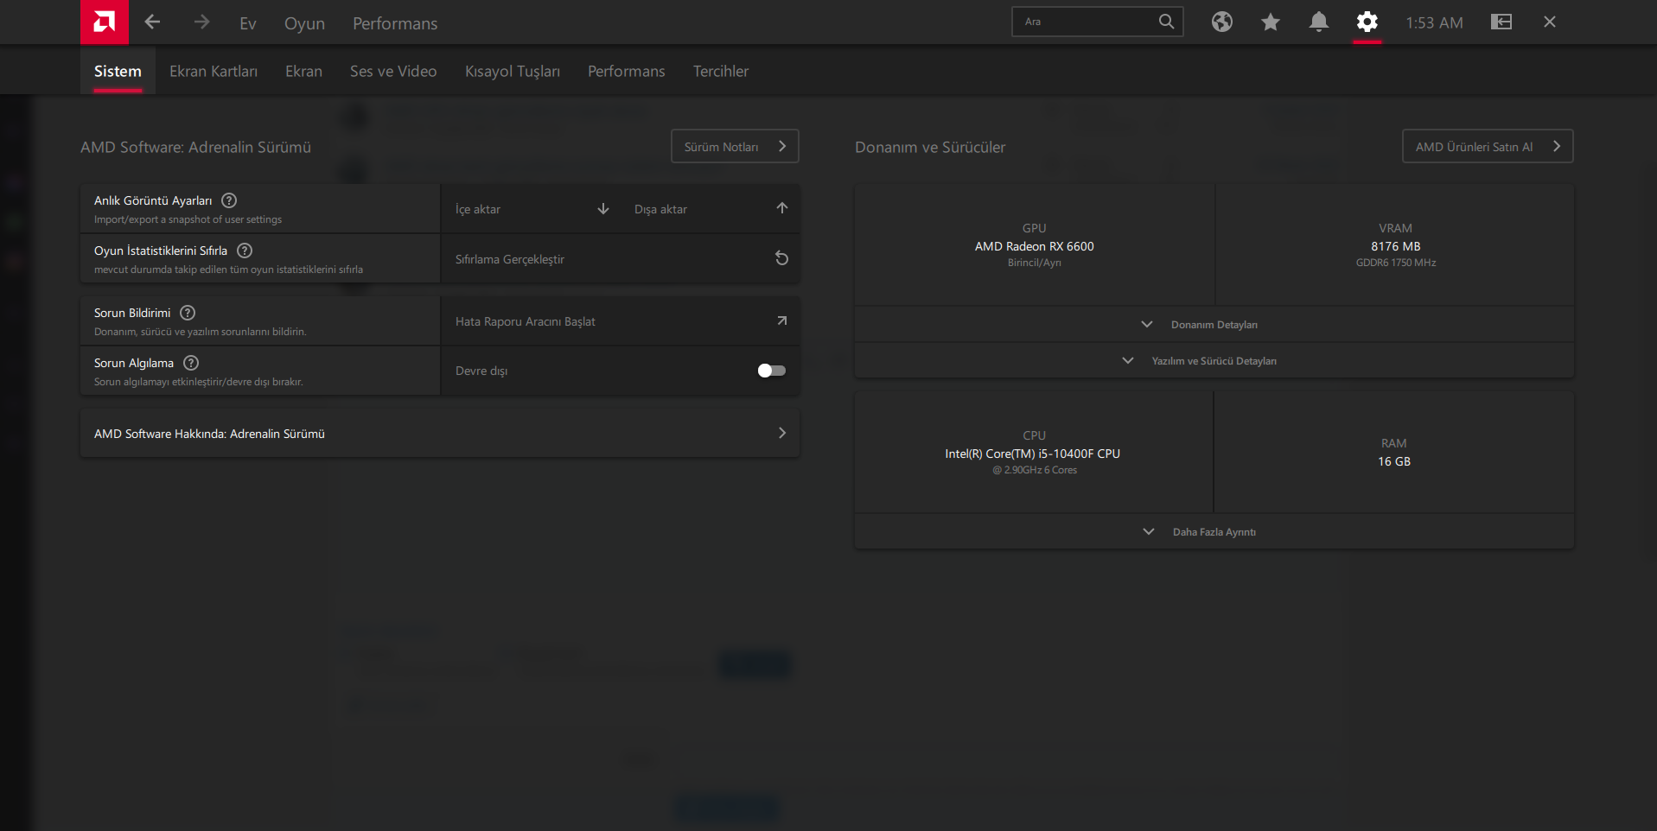Select the Sistem tab
The height and width of the screenshot is (831, 1657).
[118, 71]
